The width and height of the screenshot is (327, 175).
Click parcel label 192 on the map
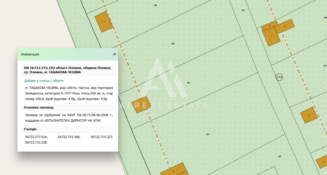point(188,83)
